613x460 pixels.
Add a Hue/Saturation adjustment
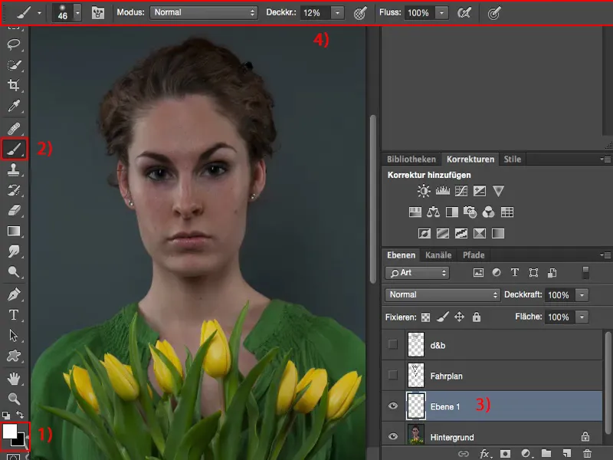(415, 212)
